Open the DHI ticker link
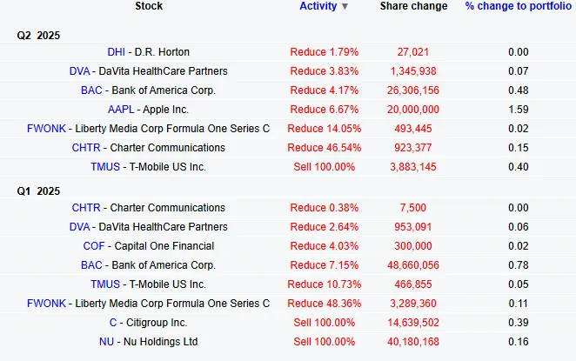This screenshot has width=576, height=361. pos(116,52)
